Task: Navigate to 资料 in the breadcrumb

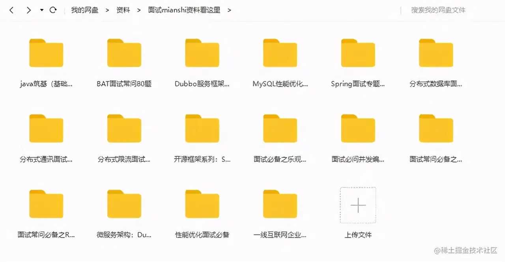Action: point(123,10)
